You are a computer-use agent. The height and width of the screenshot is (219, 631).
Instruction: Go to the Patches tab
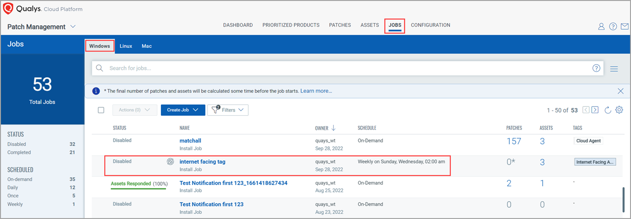[x=340, y=25]
